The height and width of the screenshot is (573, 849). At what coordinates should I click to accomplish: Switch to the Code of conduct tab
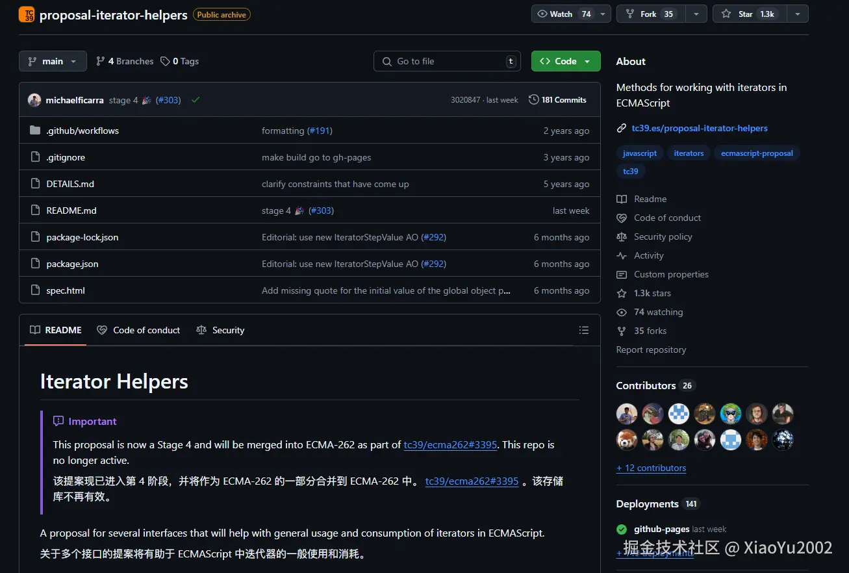[138, 330]
